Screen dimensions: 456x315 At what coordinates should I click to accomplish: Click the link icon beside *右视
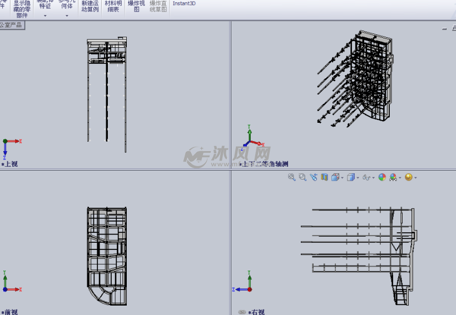tap(242, 312)
